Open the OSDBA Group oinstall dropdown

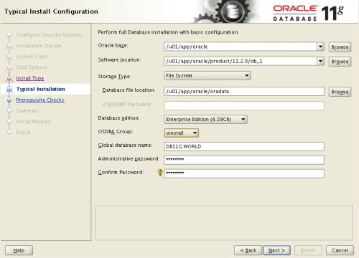182,133
